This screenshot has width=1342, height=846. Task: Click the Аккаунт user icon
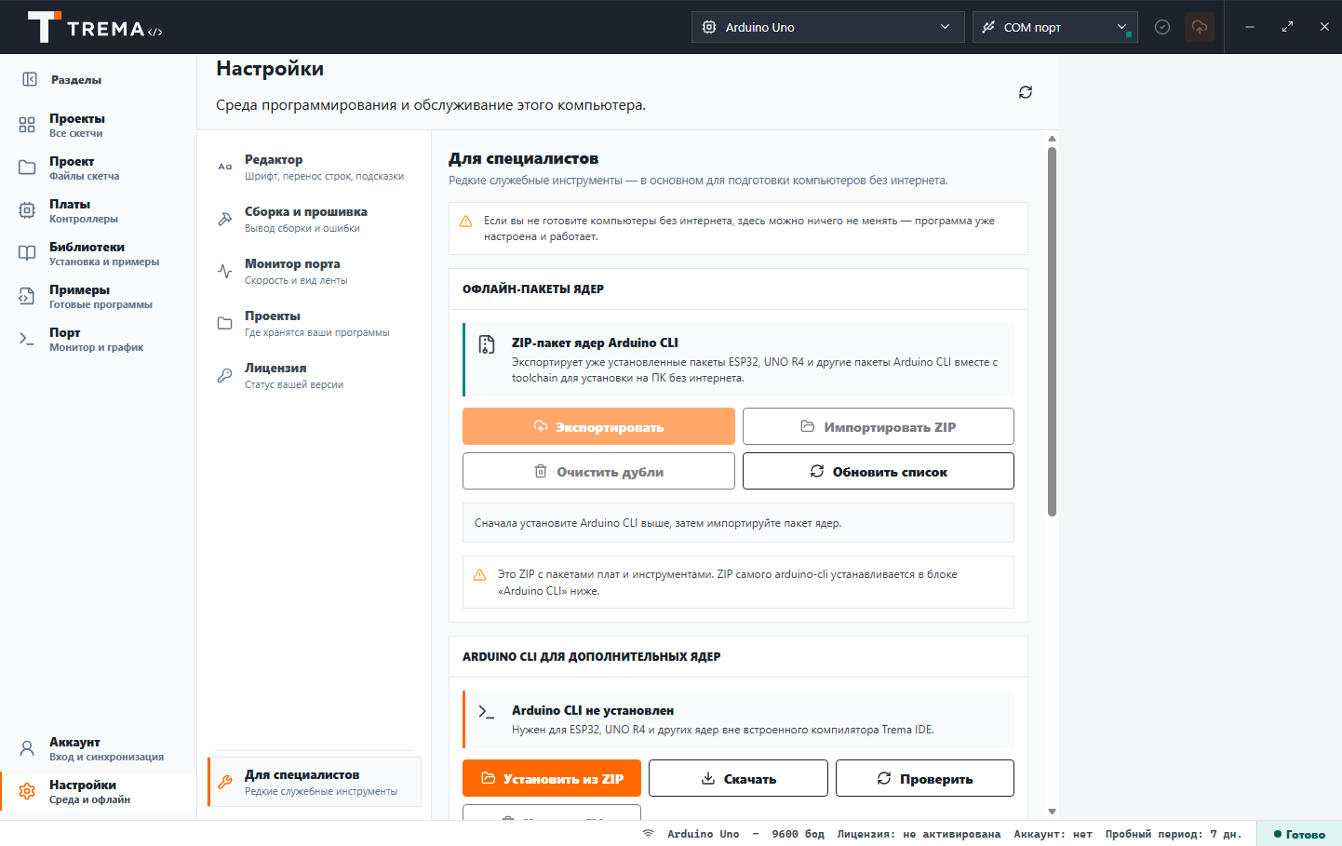click(27, 748)
